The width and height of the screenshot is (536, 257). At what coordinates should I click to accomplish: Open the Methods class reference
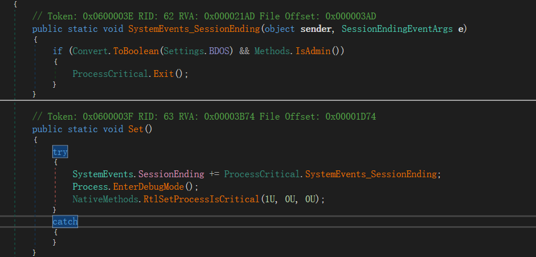click(x=272, y=51)
